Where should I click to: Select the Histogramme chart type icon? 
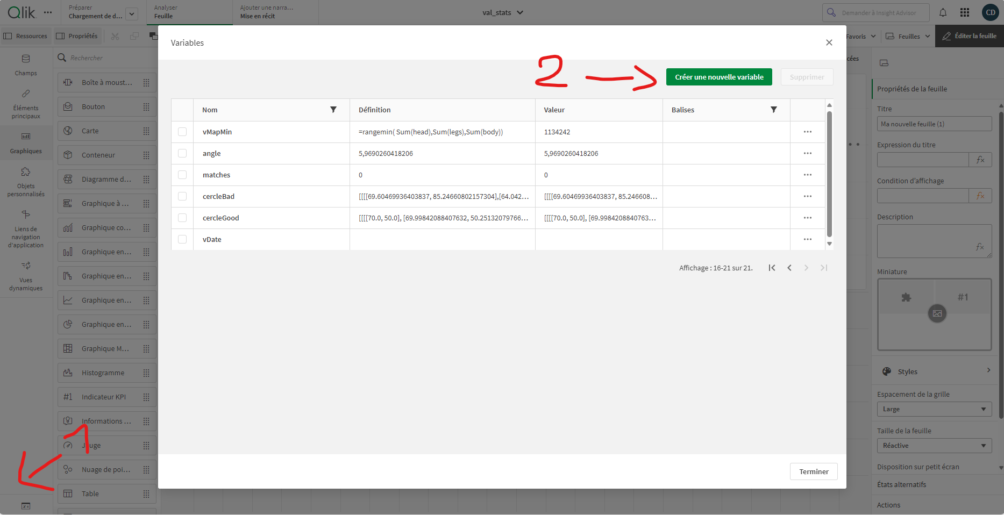coord(69,373)
